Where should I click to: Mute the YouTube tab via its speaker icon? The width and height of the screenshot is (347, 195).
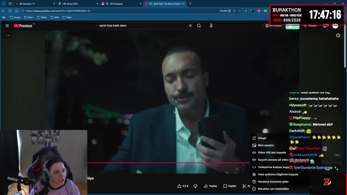(150, 4)
